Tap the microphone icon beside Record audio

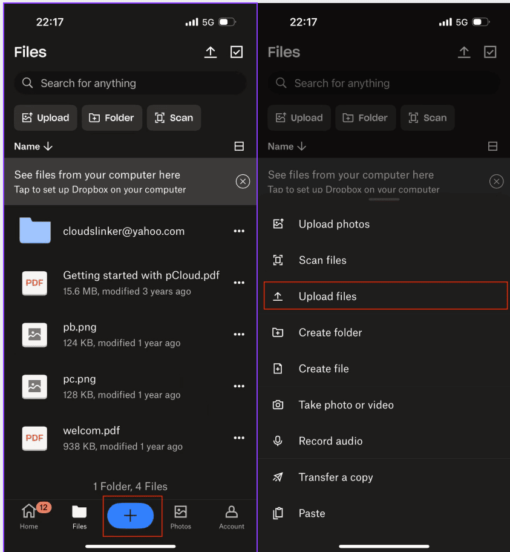(278, 441)
